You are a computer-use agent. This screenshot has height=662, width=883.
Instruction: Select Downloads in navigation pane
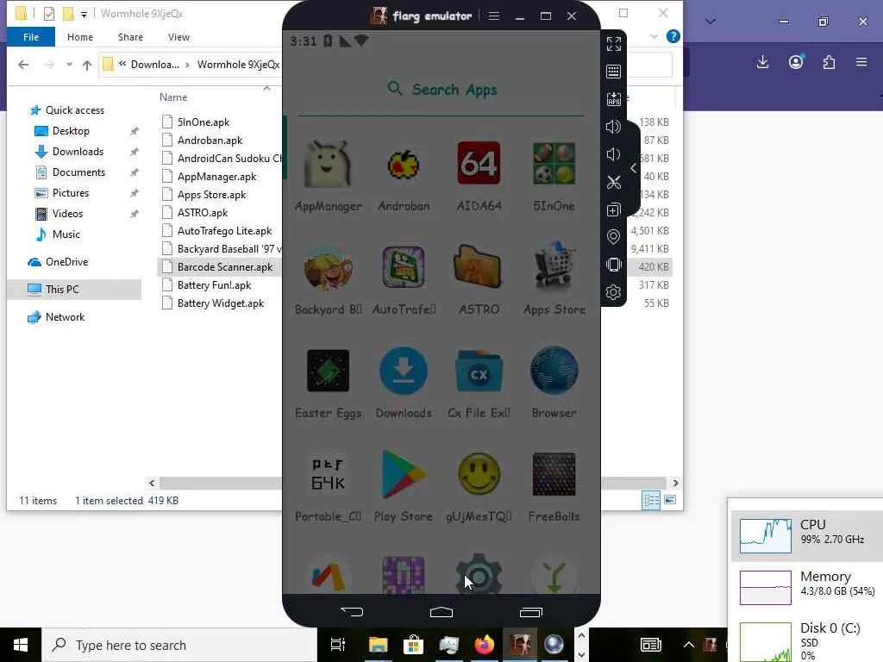pyautogui.click(x=78, y=152)
